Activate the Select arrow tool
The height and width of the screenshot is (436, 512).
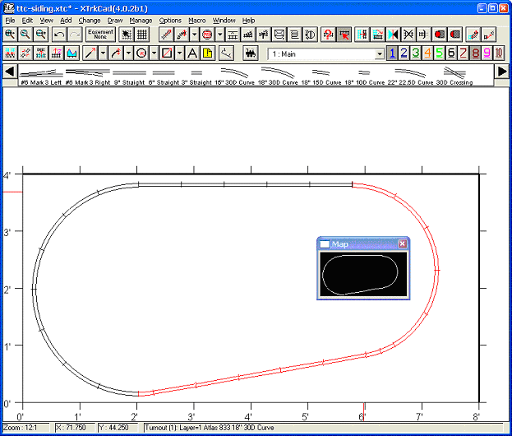344,35
